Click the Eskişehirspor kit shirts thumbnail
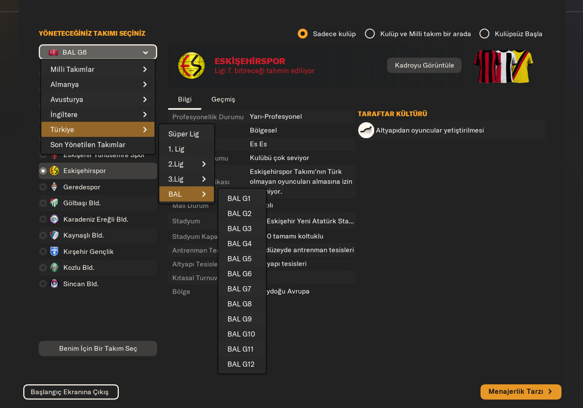Image resolution: width=583 pixels, height=408 pixels. point(503,66)
